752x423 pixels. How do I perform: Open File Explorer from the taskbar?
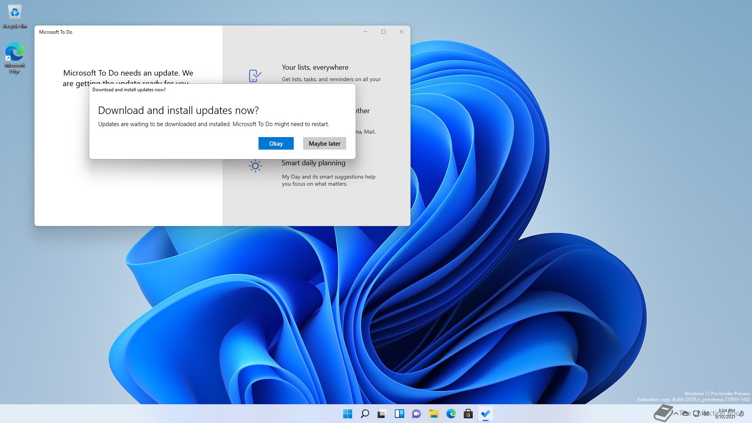click(434, 414)
